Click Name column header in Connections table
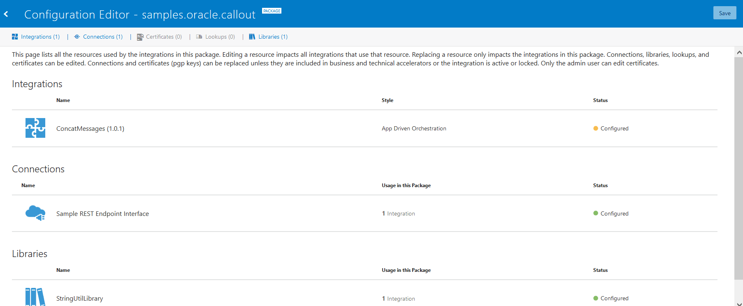Viewport: 743px width, 306px height. [28, 185]
